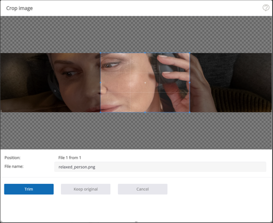
Task: Click the top-right crop handle
Action: pos(190,53)
